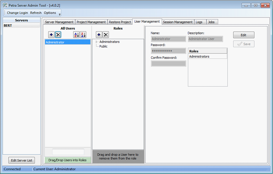The image size is (273, 174).
Task: Open the Options menu
Action: (x=50, y=13)
